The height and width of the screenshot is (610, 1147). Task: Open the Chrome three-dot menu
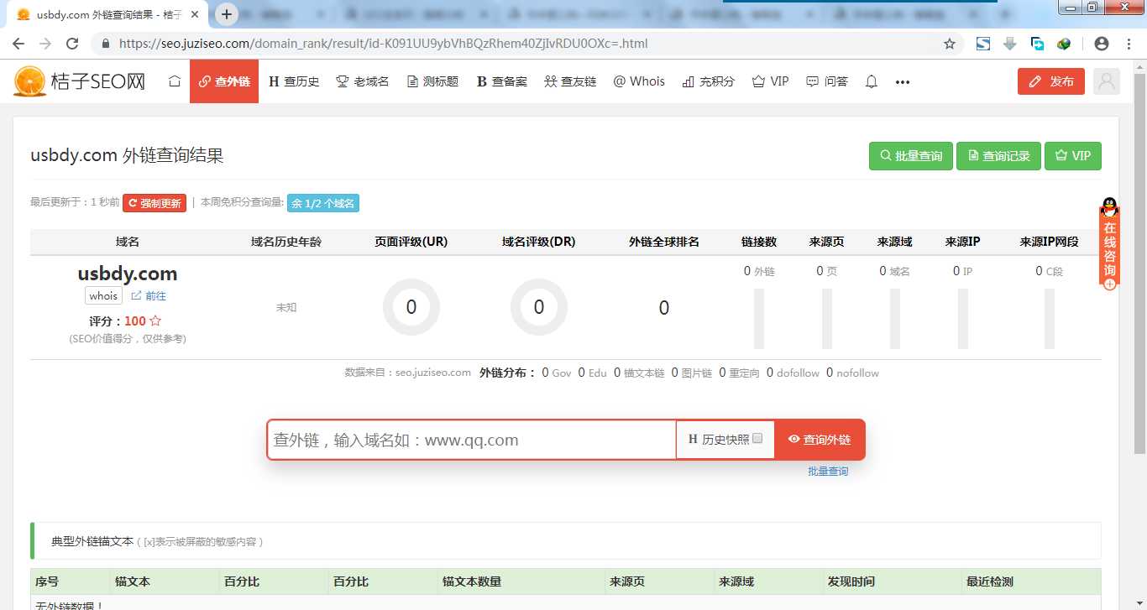(1129, 44)
